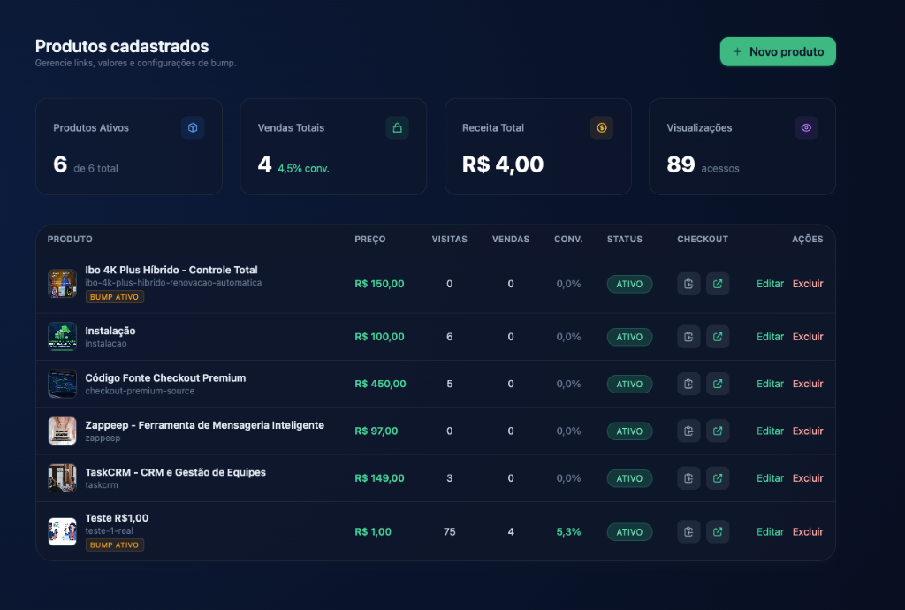Edit the Instalação product
The height and width of the screenshot is (610, 905).
(x=770, y=337)
